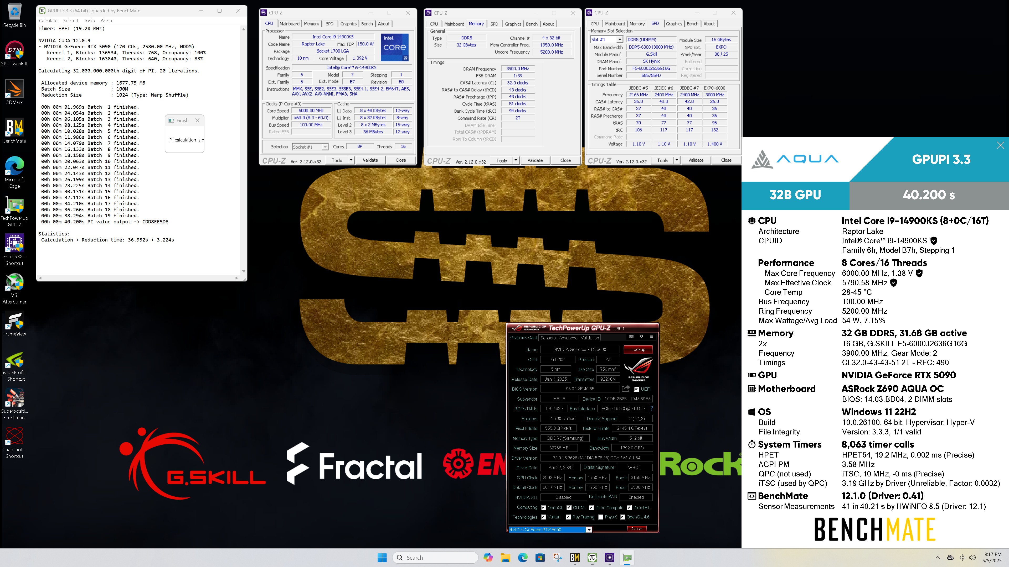This screenshot has height=567, width=1009.
Task: Open GPU-Z hamburger menu icon
Action: click(x=651, y=337)
